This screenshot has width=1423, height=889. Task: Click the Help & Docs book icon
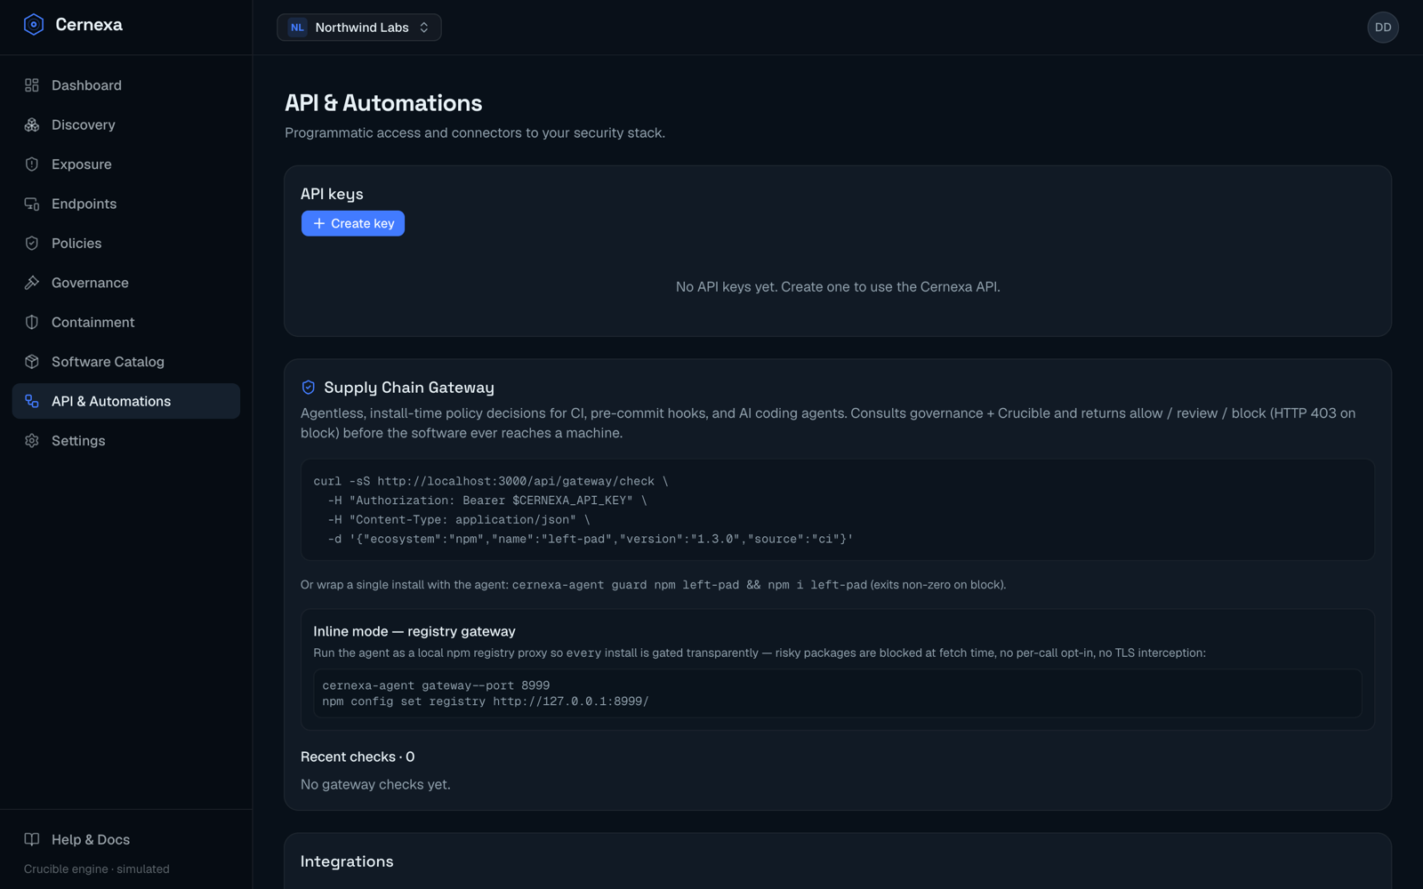tap(32, 839)
